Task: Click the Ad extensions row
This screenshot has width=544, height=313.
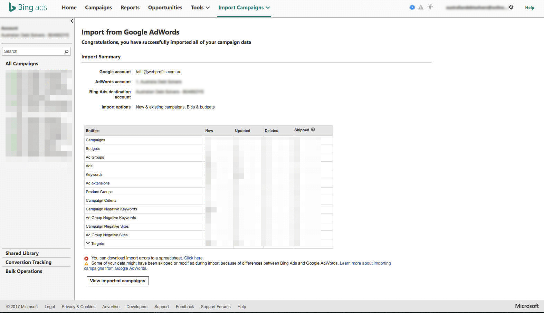Action: click(208, 183)
